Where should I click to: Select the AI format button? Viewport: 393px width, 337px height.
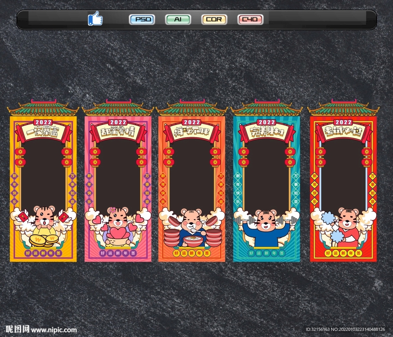(178, 19)
